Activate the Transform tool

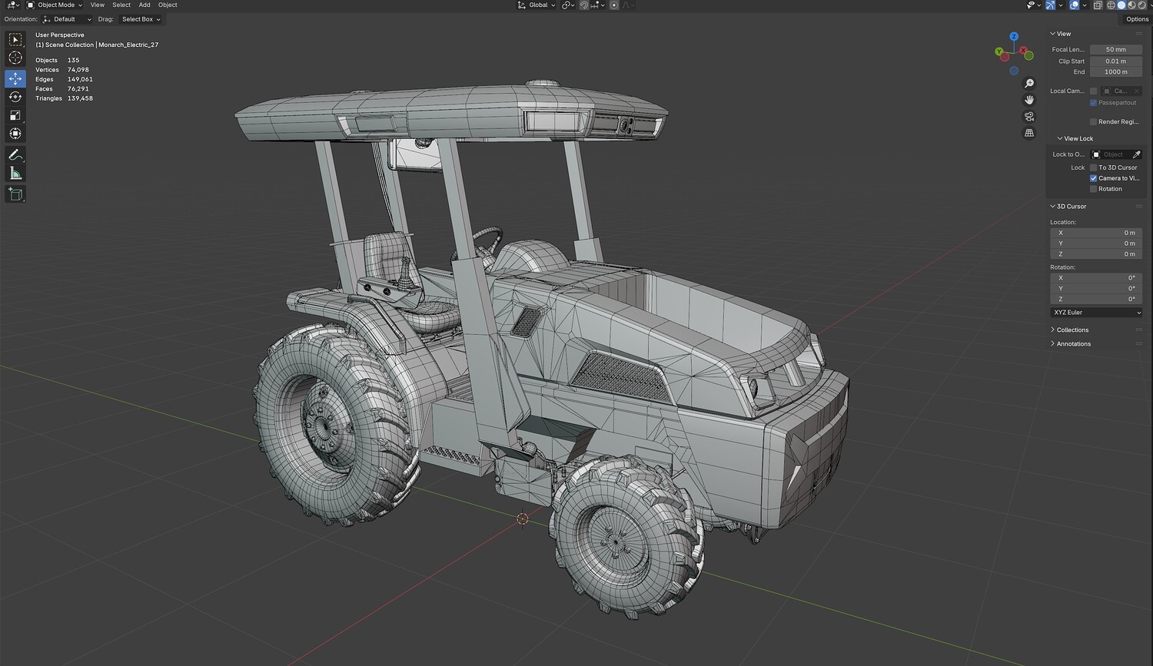tap(15, 134)
